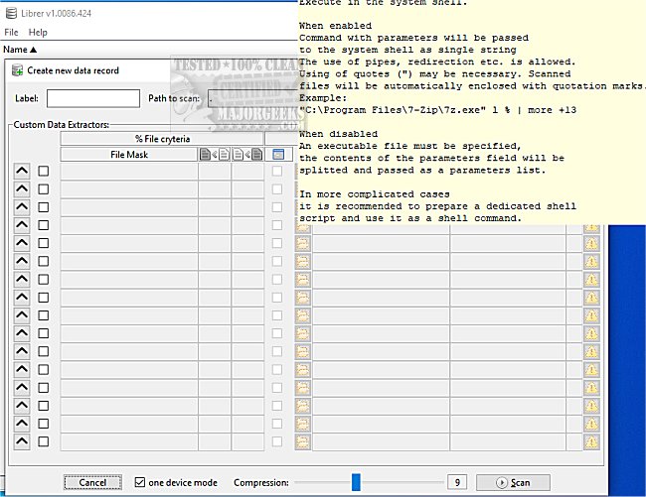Click the maximum file size column header icon
The image size is (646, 497).
coord(247,155)
